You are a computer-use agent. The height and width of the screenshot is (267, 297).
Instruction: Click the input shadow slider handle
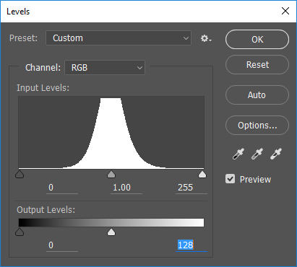pyautogui.click(x=20, y=175)
